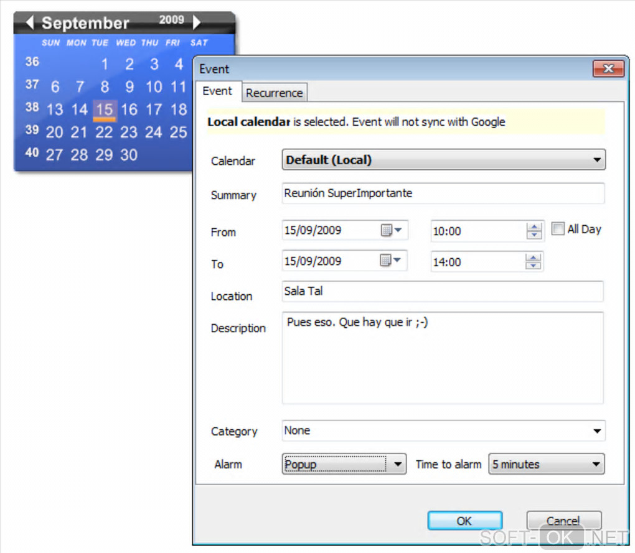Go to previous month in calendar
The image size is (635, 553).
pyautogui.click(x=29, y=23)
